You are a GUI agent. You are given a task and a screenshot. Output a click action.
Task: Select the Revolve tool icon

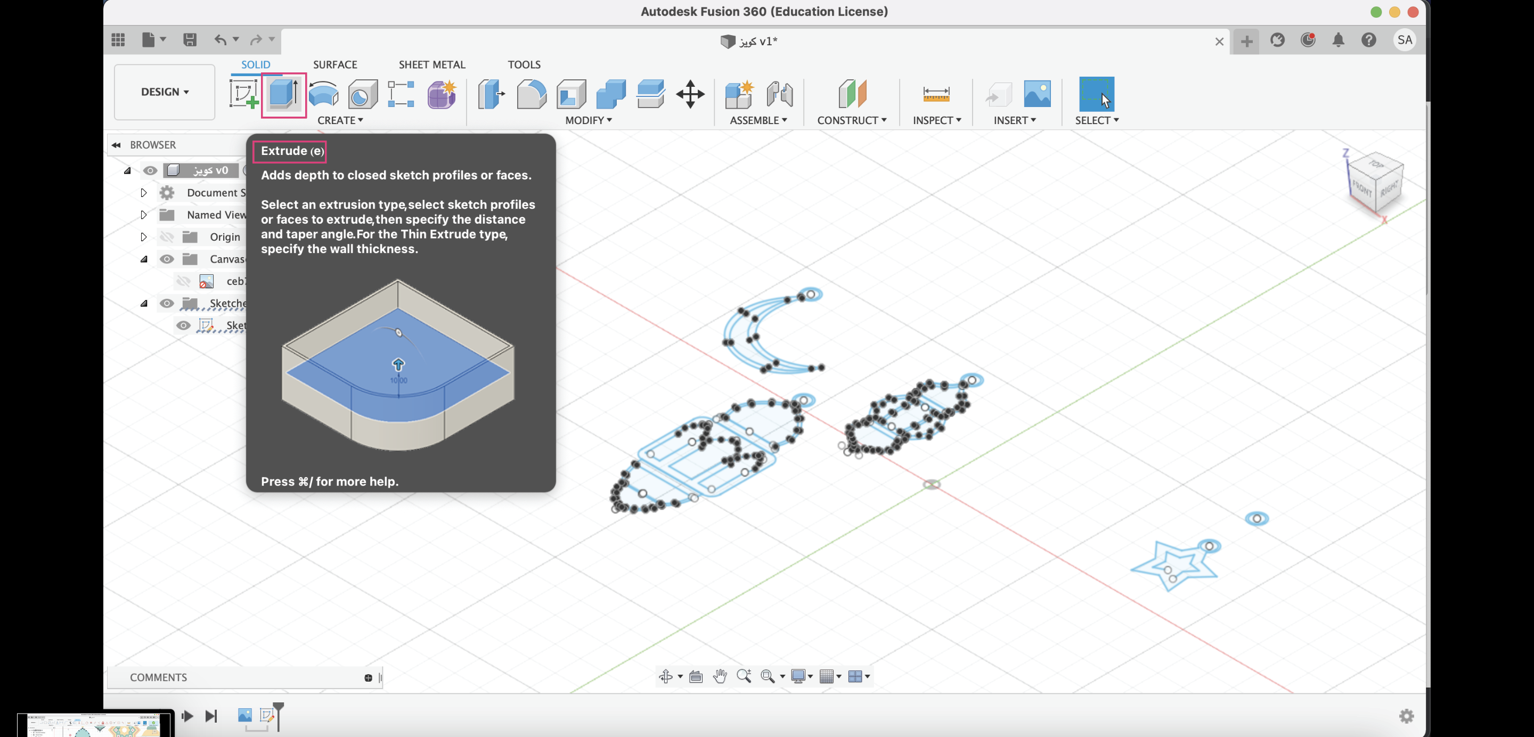click(x=323, y=94)
